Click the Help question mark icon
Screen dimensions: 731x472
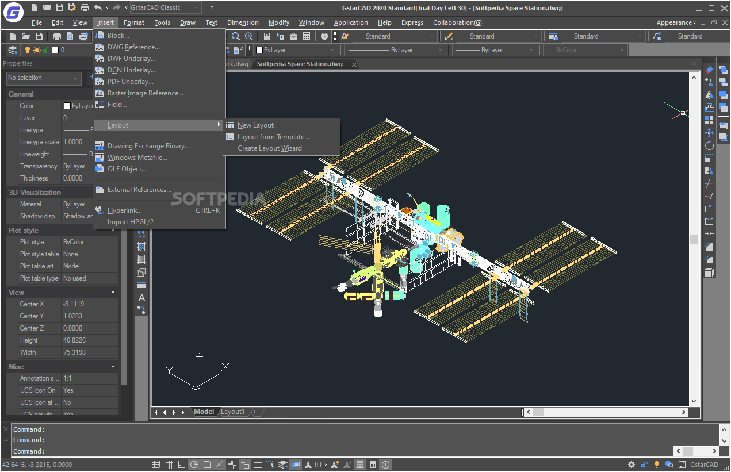[x=324, y=36]
